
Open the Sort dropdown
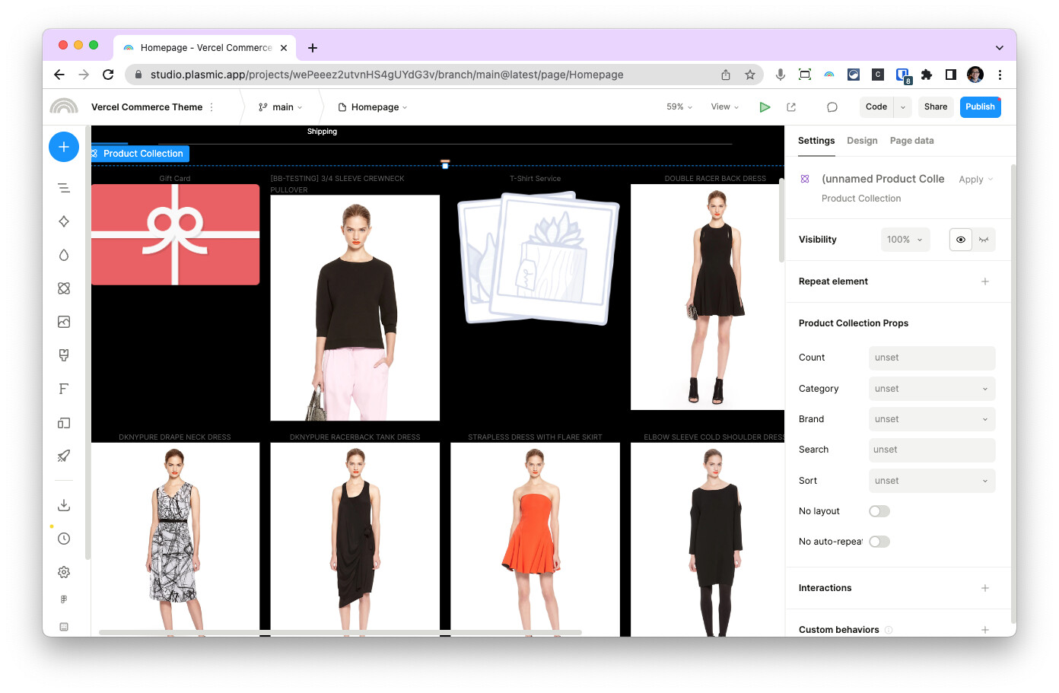point(931,481)
